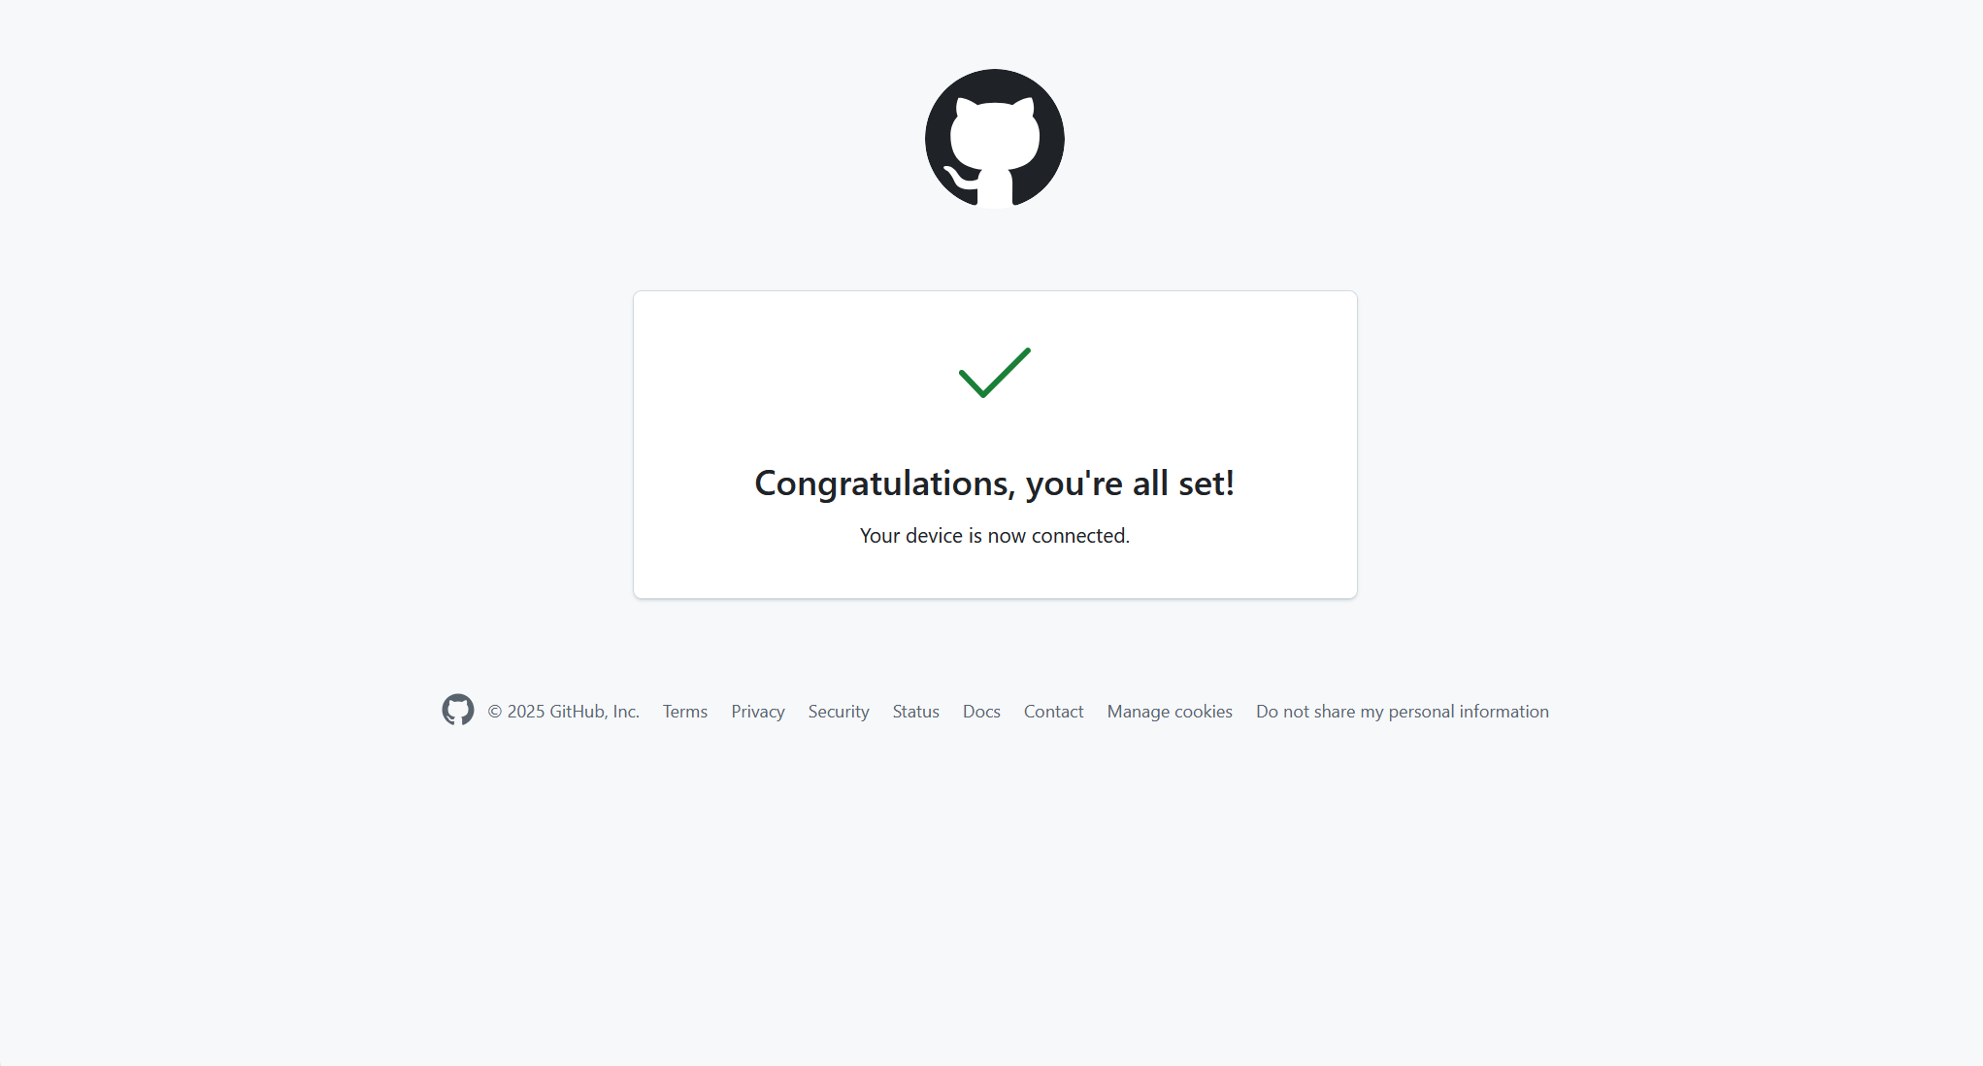Click the word connected in the message

(1080, 536)
